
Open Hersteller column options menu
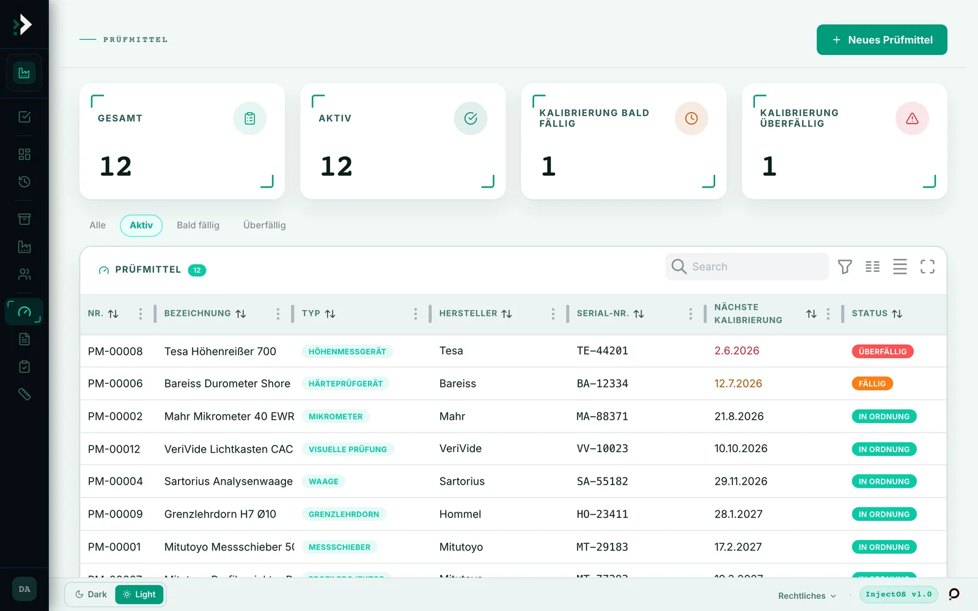pos(553,313)
